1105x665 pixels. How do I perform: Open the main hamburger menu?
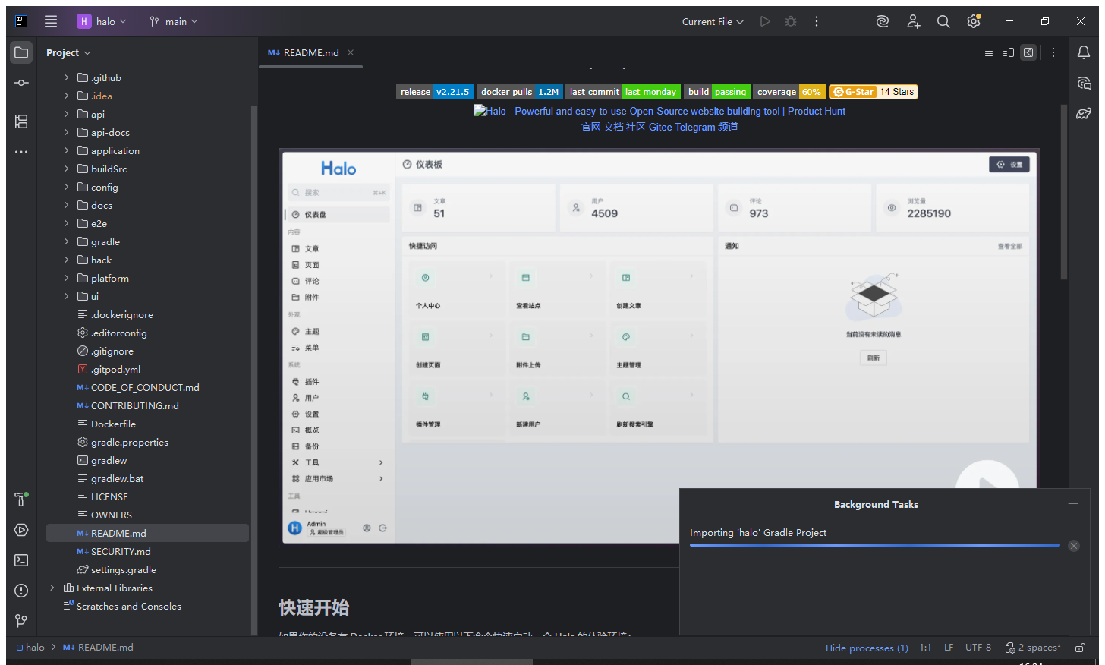pos(51,21)
